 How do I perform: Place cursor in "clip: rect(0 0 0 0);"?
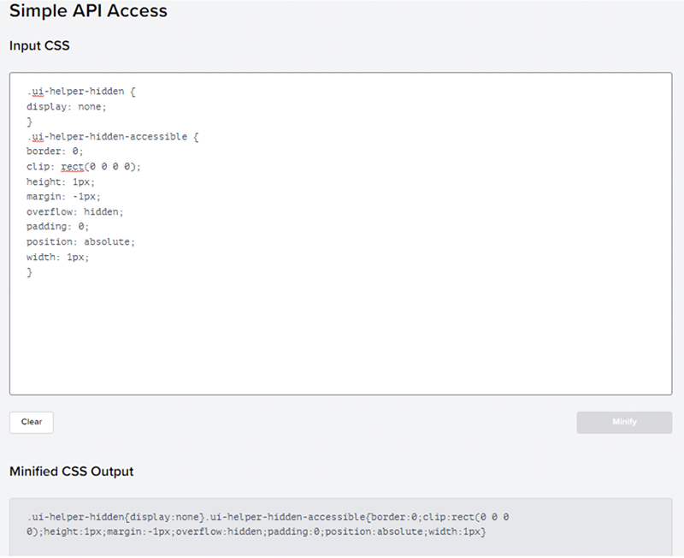tap(84, 167)
